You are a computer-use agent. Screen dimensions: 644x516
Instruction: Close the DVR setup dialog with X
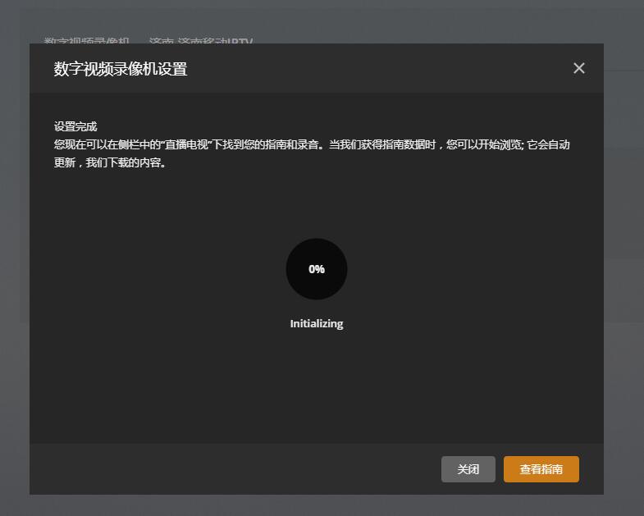[578, 68]
